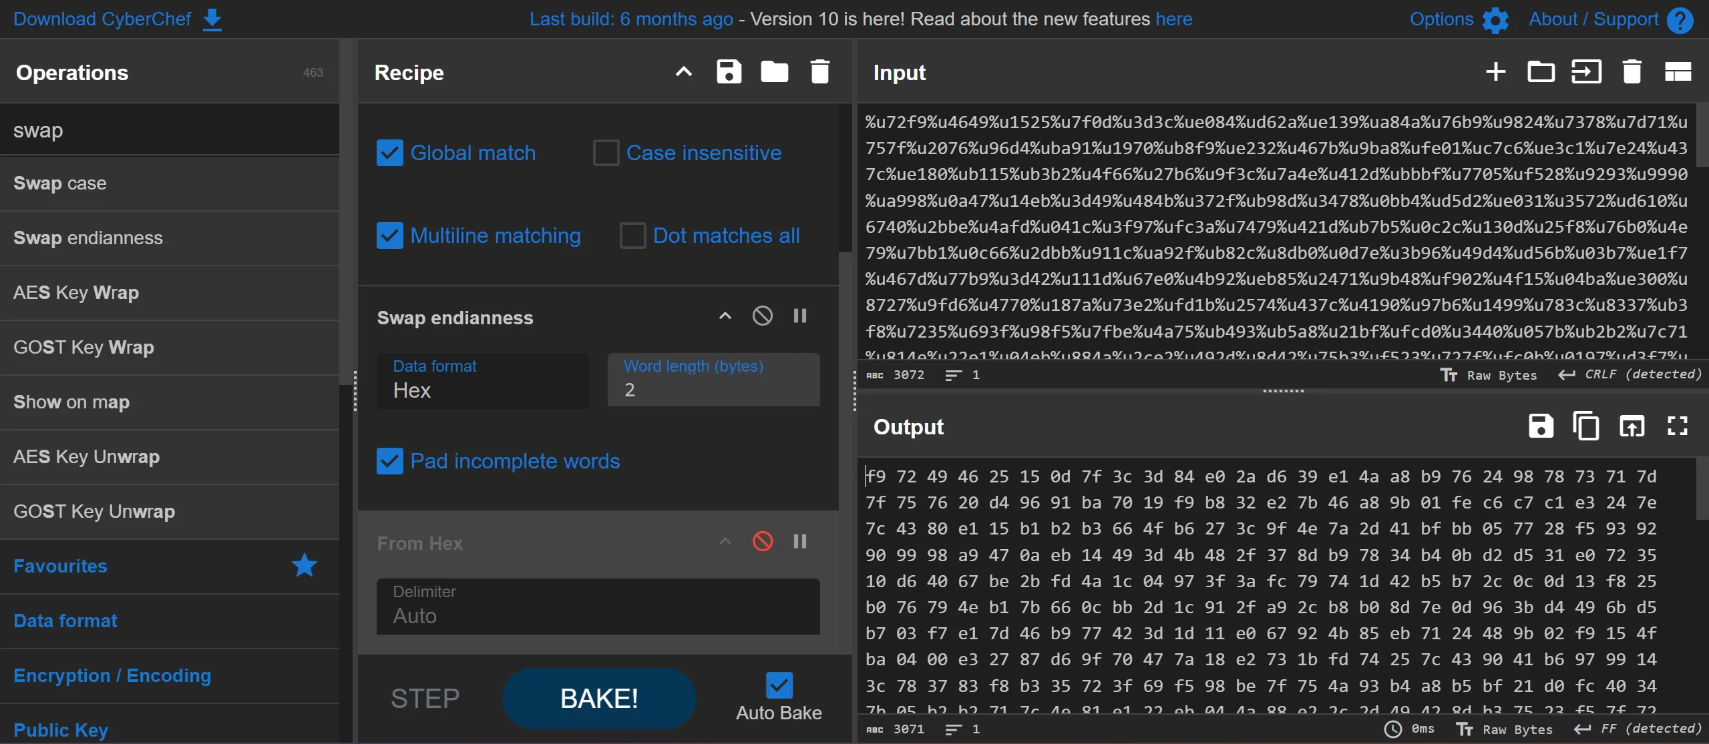Disable the Swap endianness operation

[x=762, y=316]
